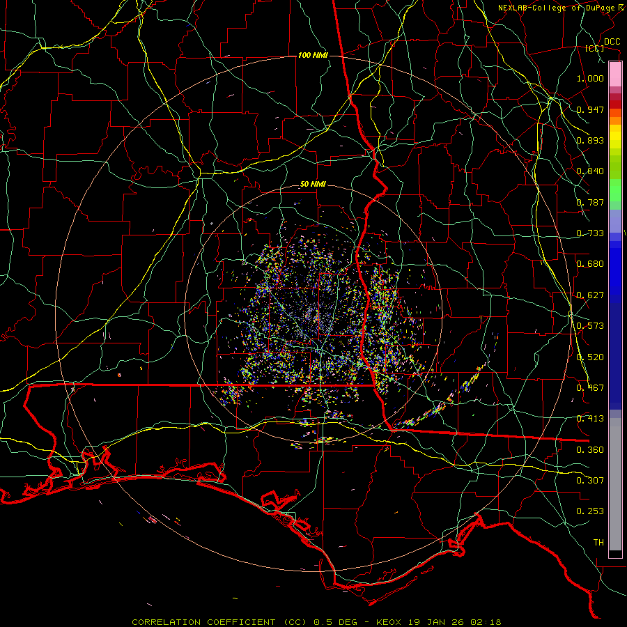
Task: Click the Correlation Coefficient KEOX caption text
Action: pyautogui.click(x=316, y=622)
